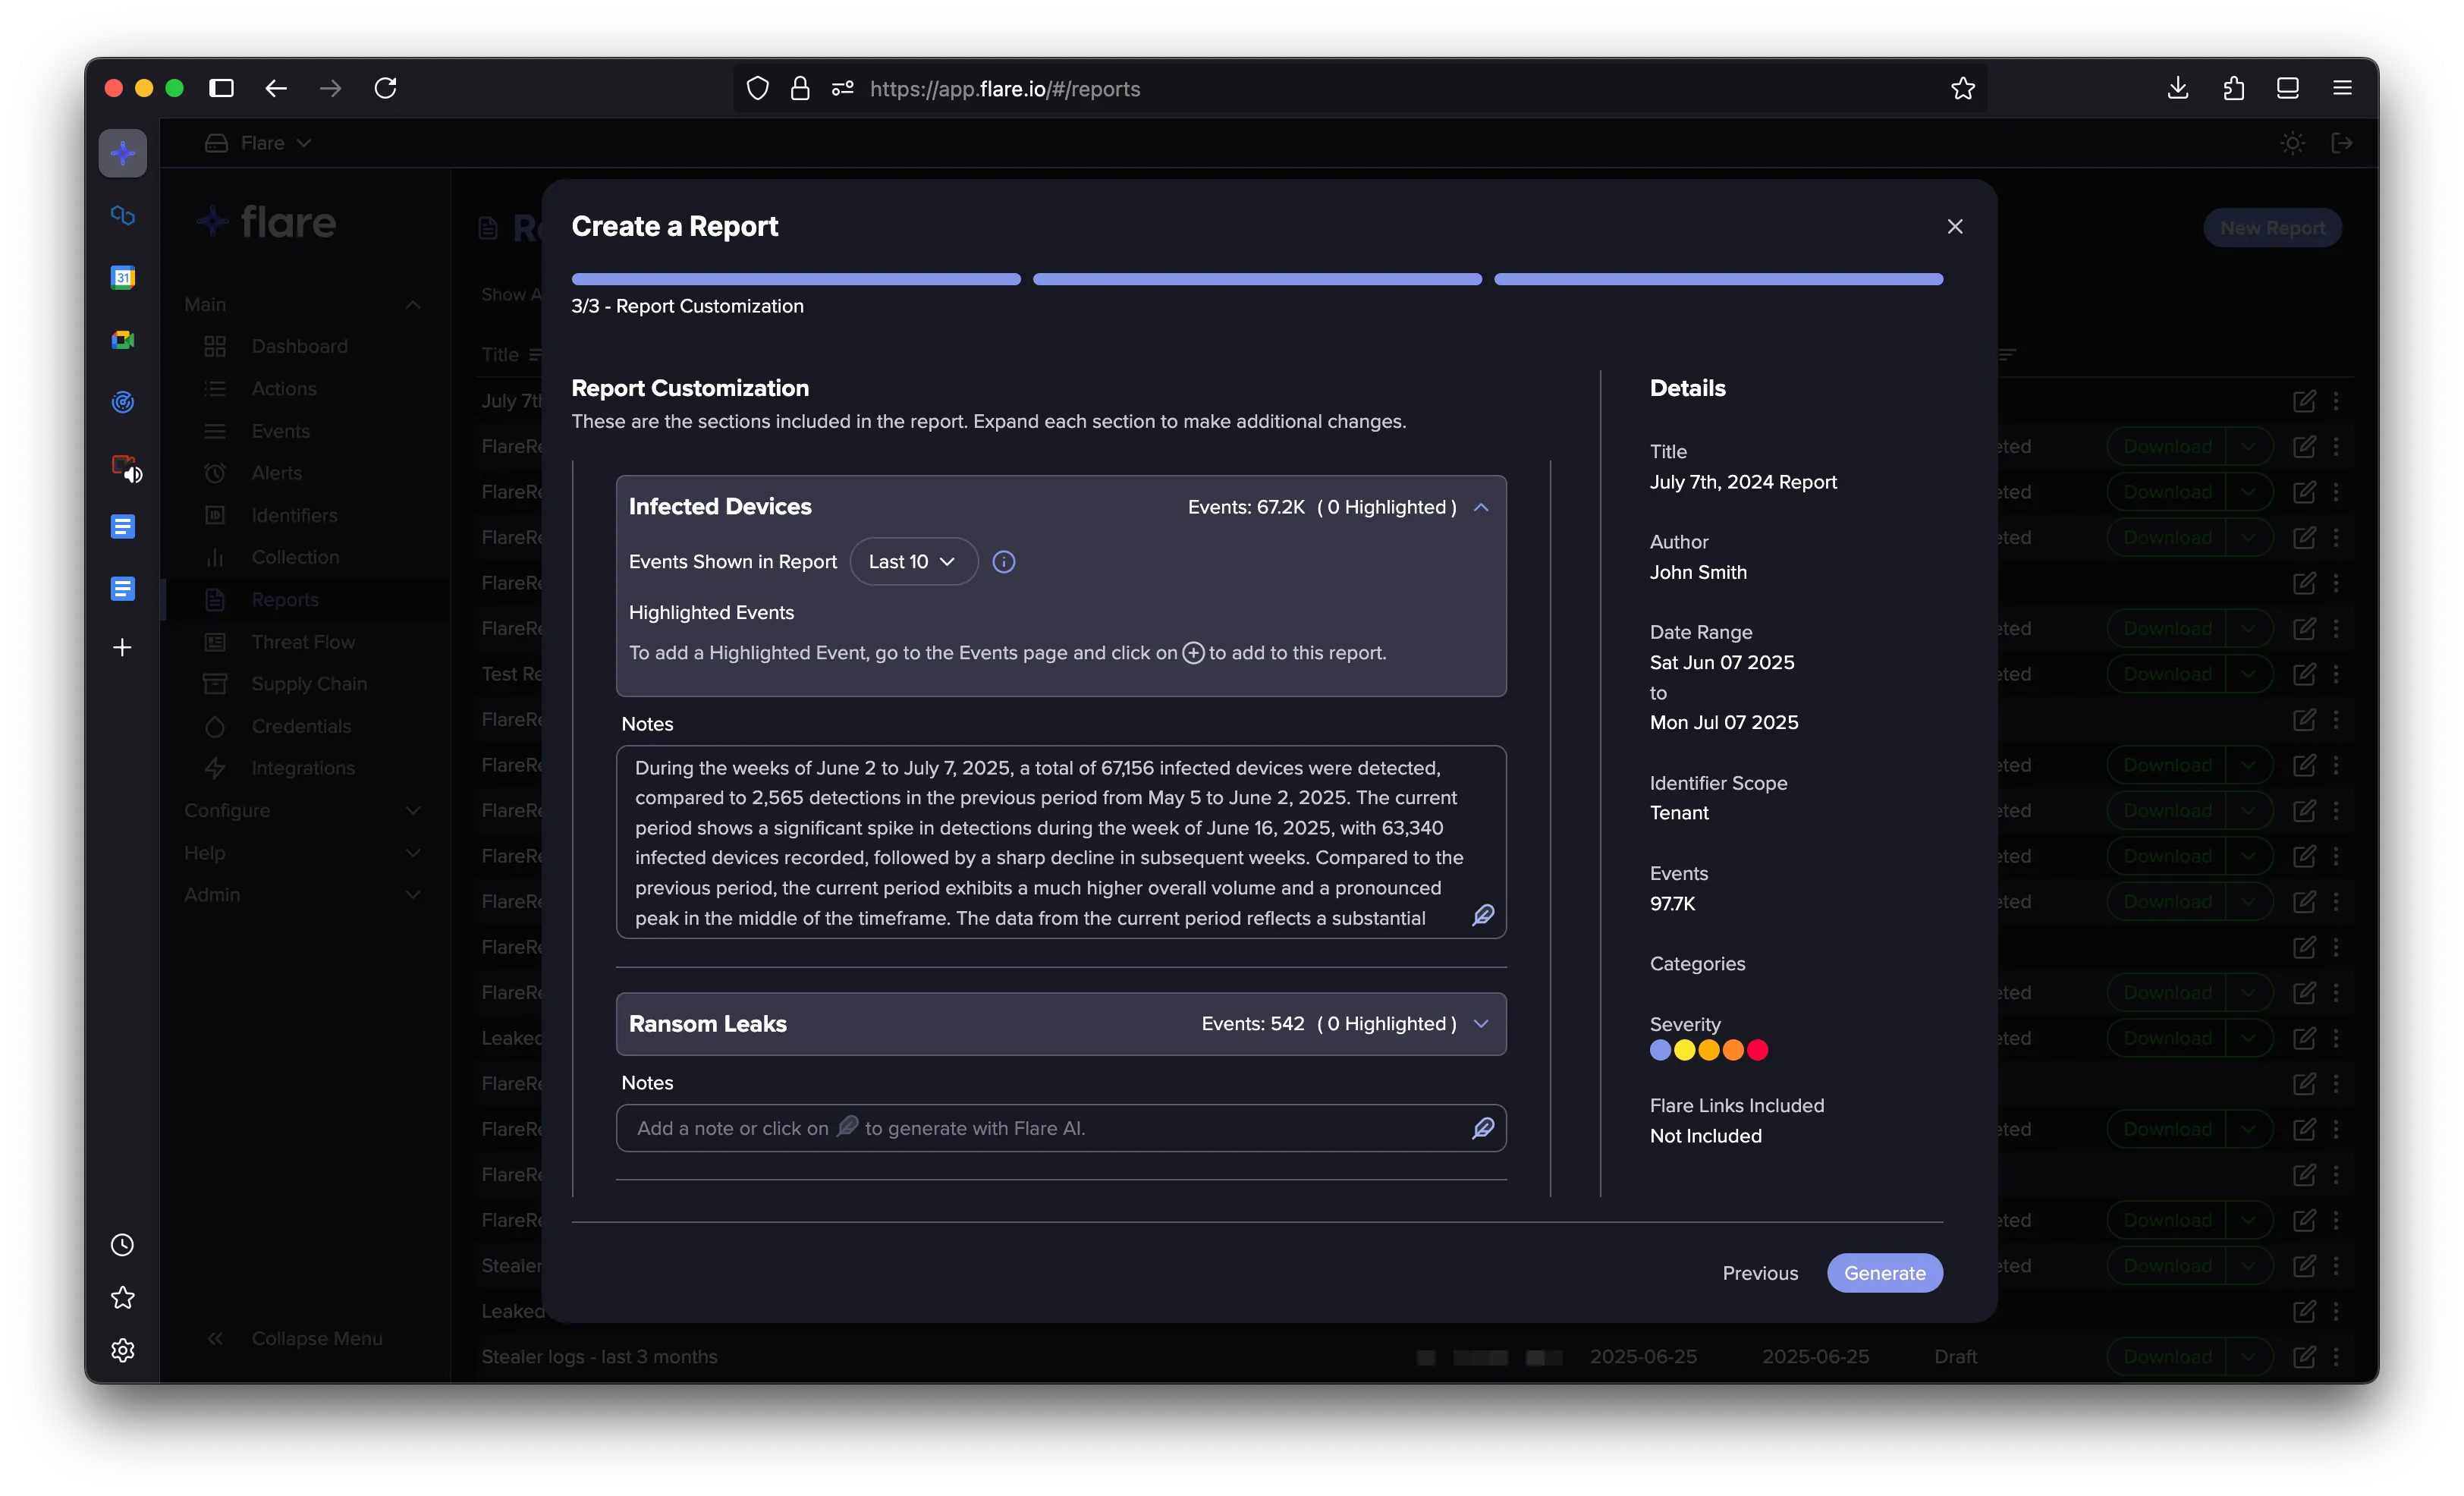Image resolution: width=2464 pixels, height=1496 pixels.
Task: Click the browser downloads icon
Action: point(2177,88)
